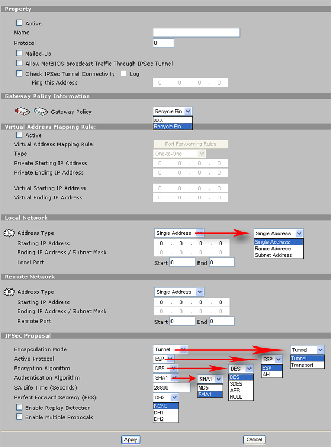The height and width of the screenshot is (447, 331).
Task: Choose NONE in PFS list
Action: (x=166, y=406)
